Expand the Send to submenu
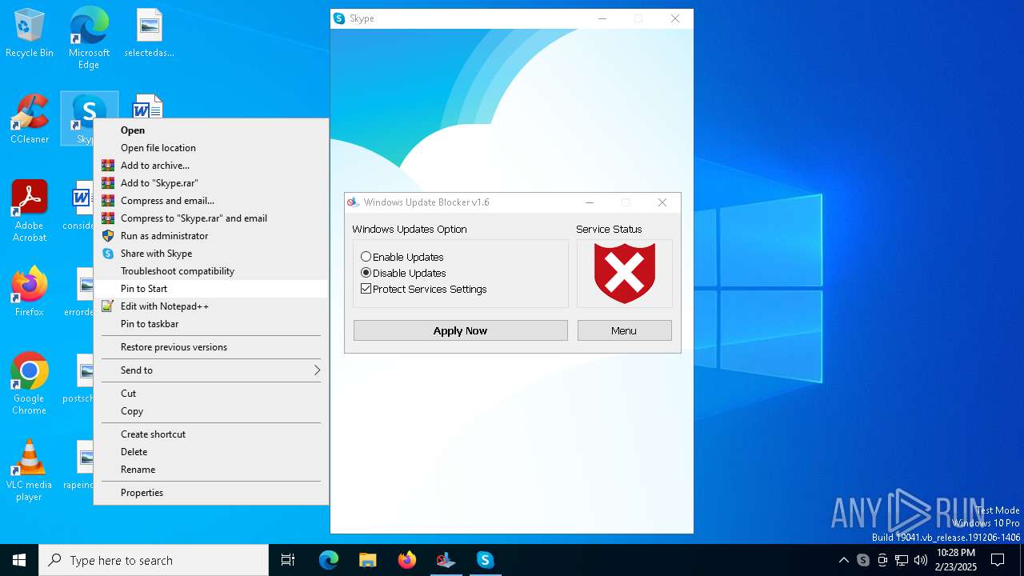1024x576 pixels. 211,370
